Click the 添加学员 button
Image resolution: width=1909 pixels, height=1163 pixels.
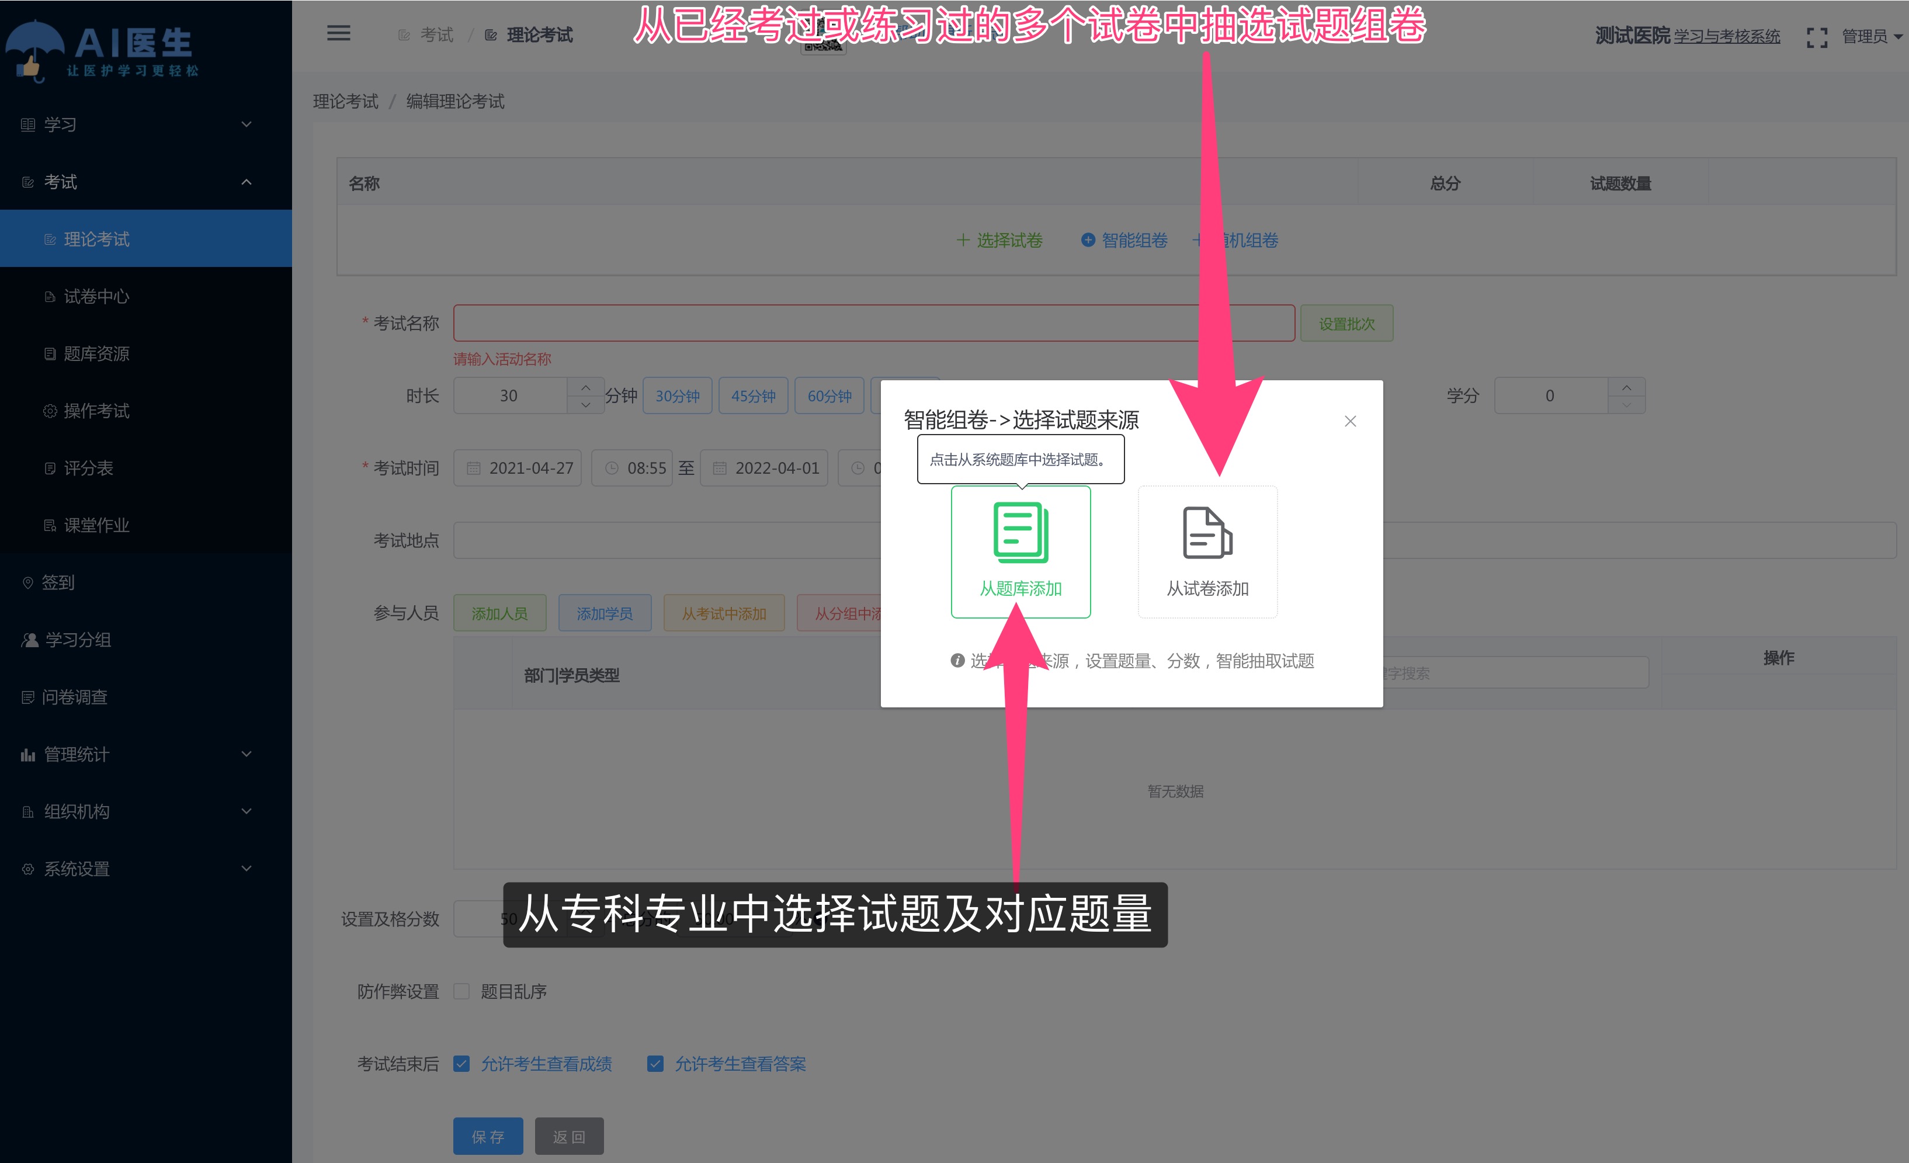[x=605, y=613]
